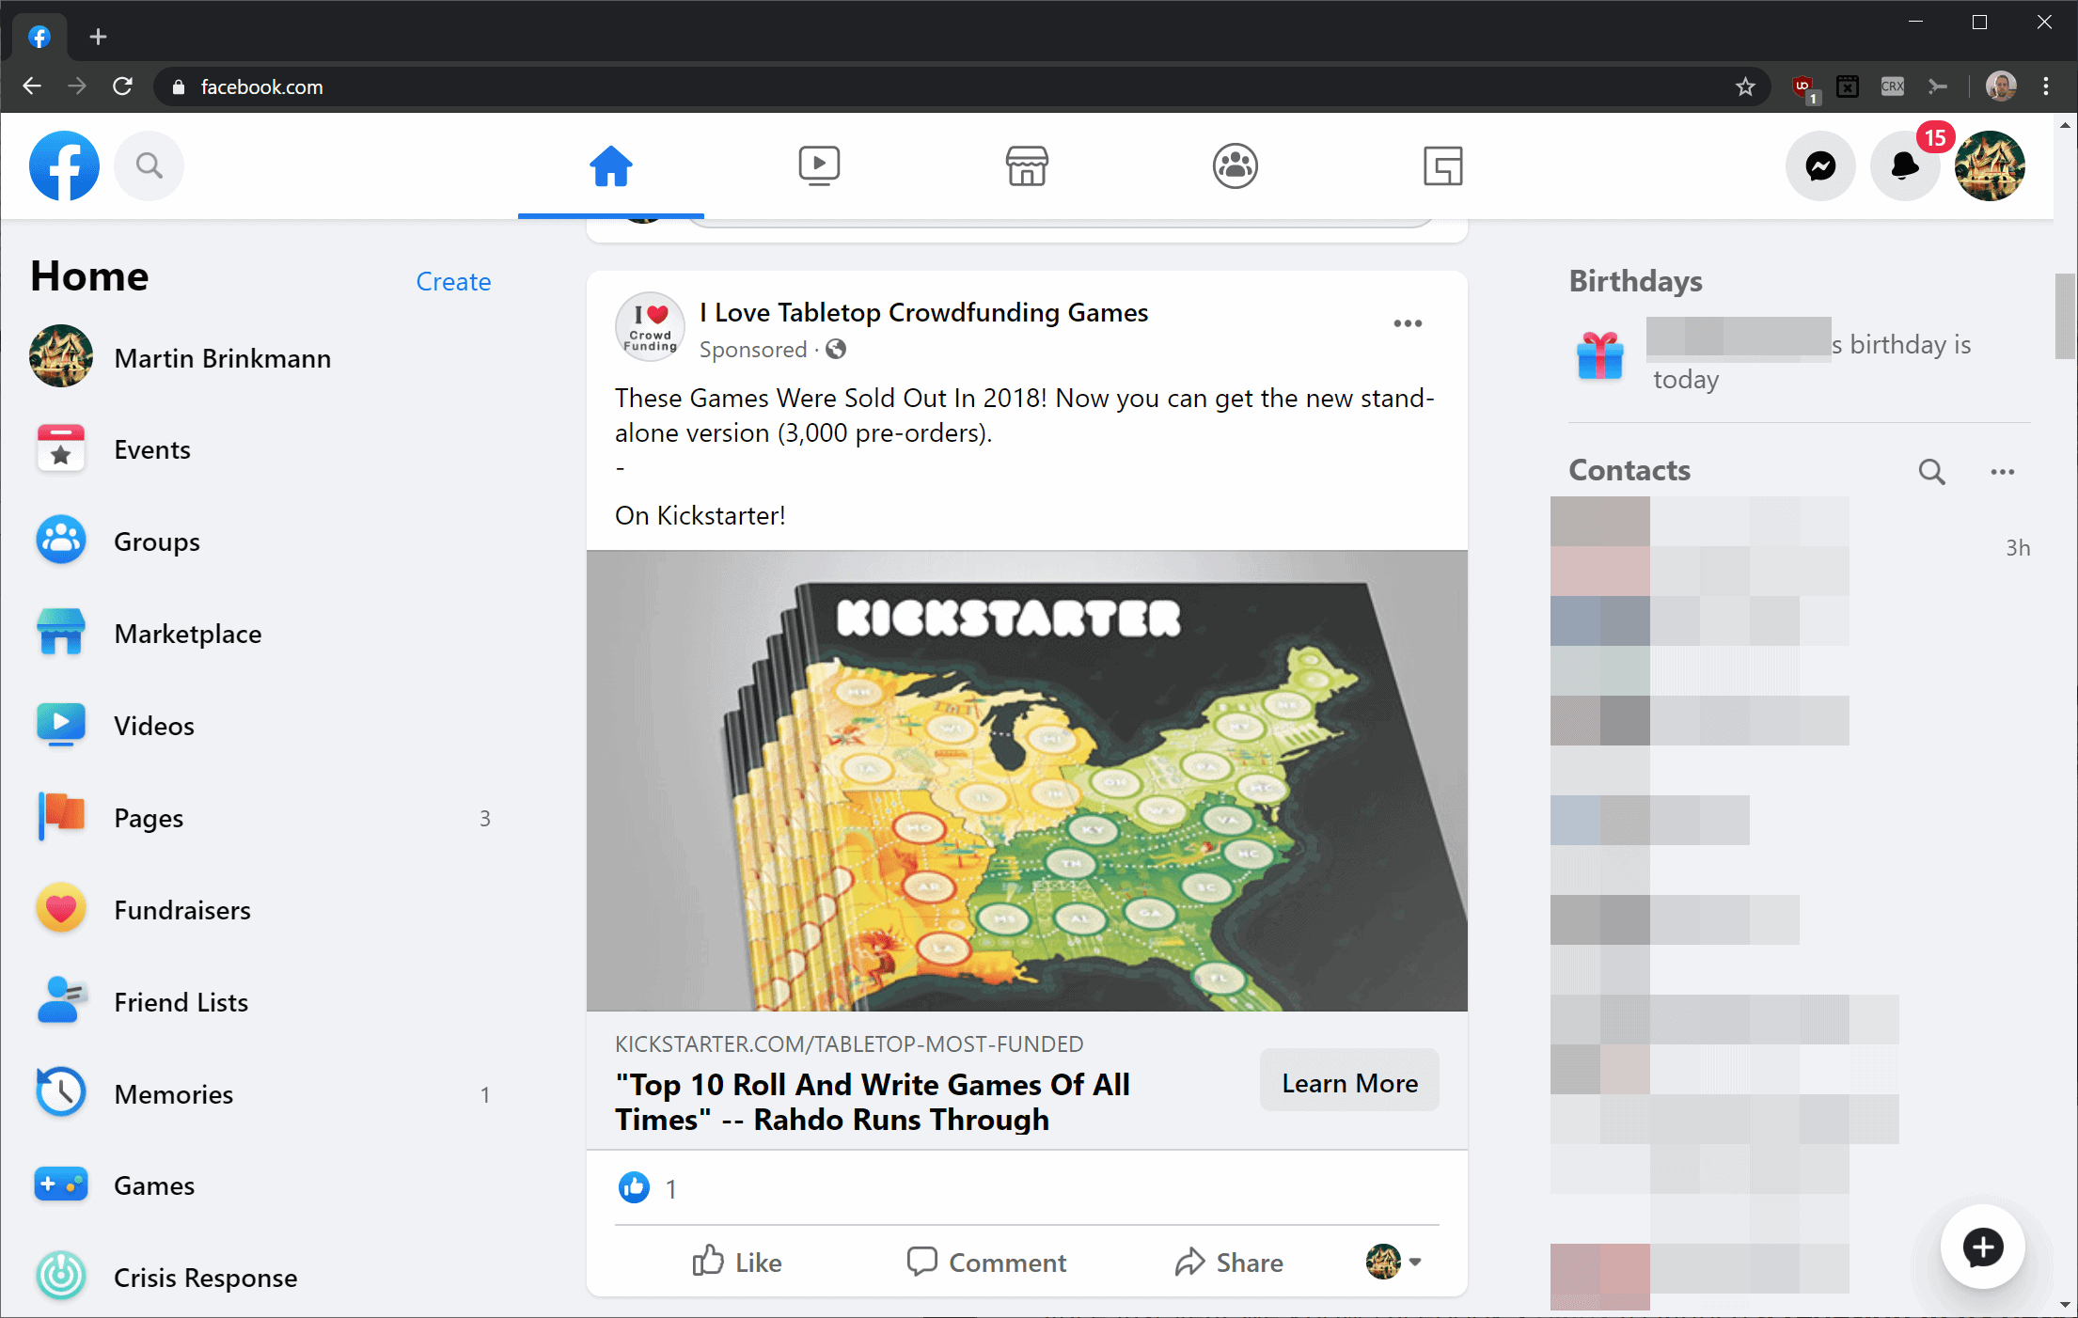
Task: Open Facebook Pages icon in sidebar
Action: (x=60, y=818)
